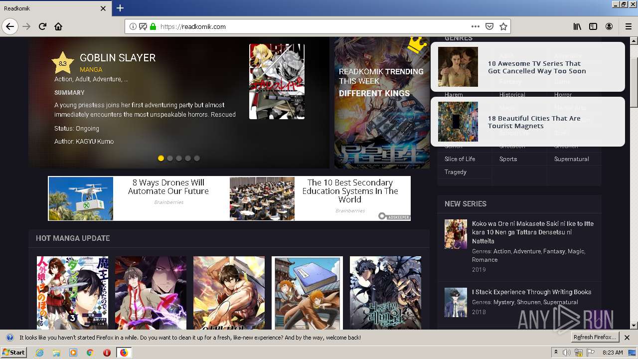This screenshot has width=638, height=359.
Task: Click the green padlock security icon
Action: click(x=153, y=26)
